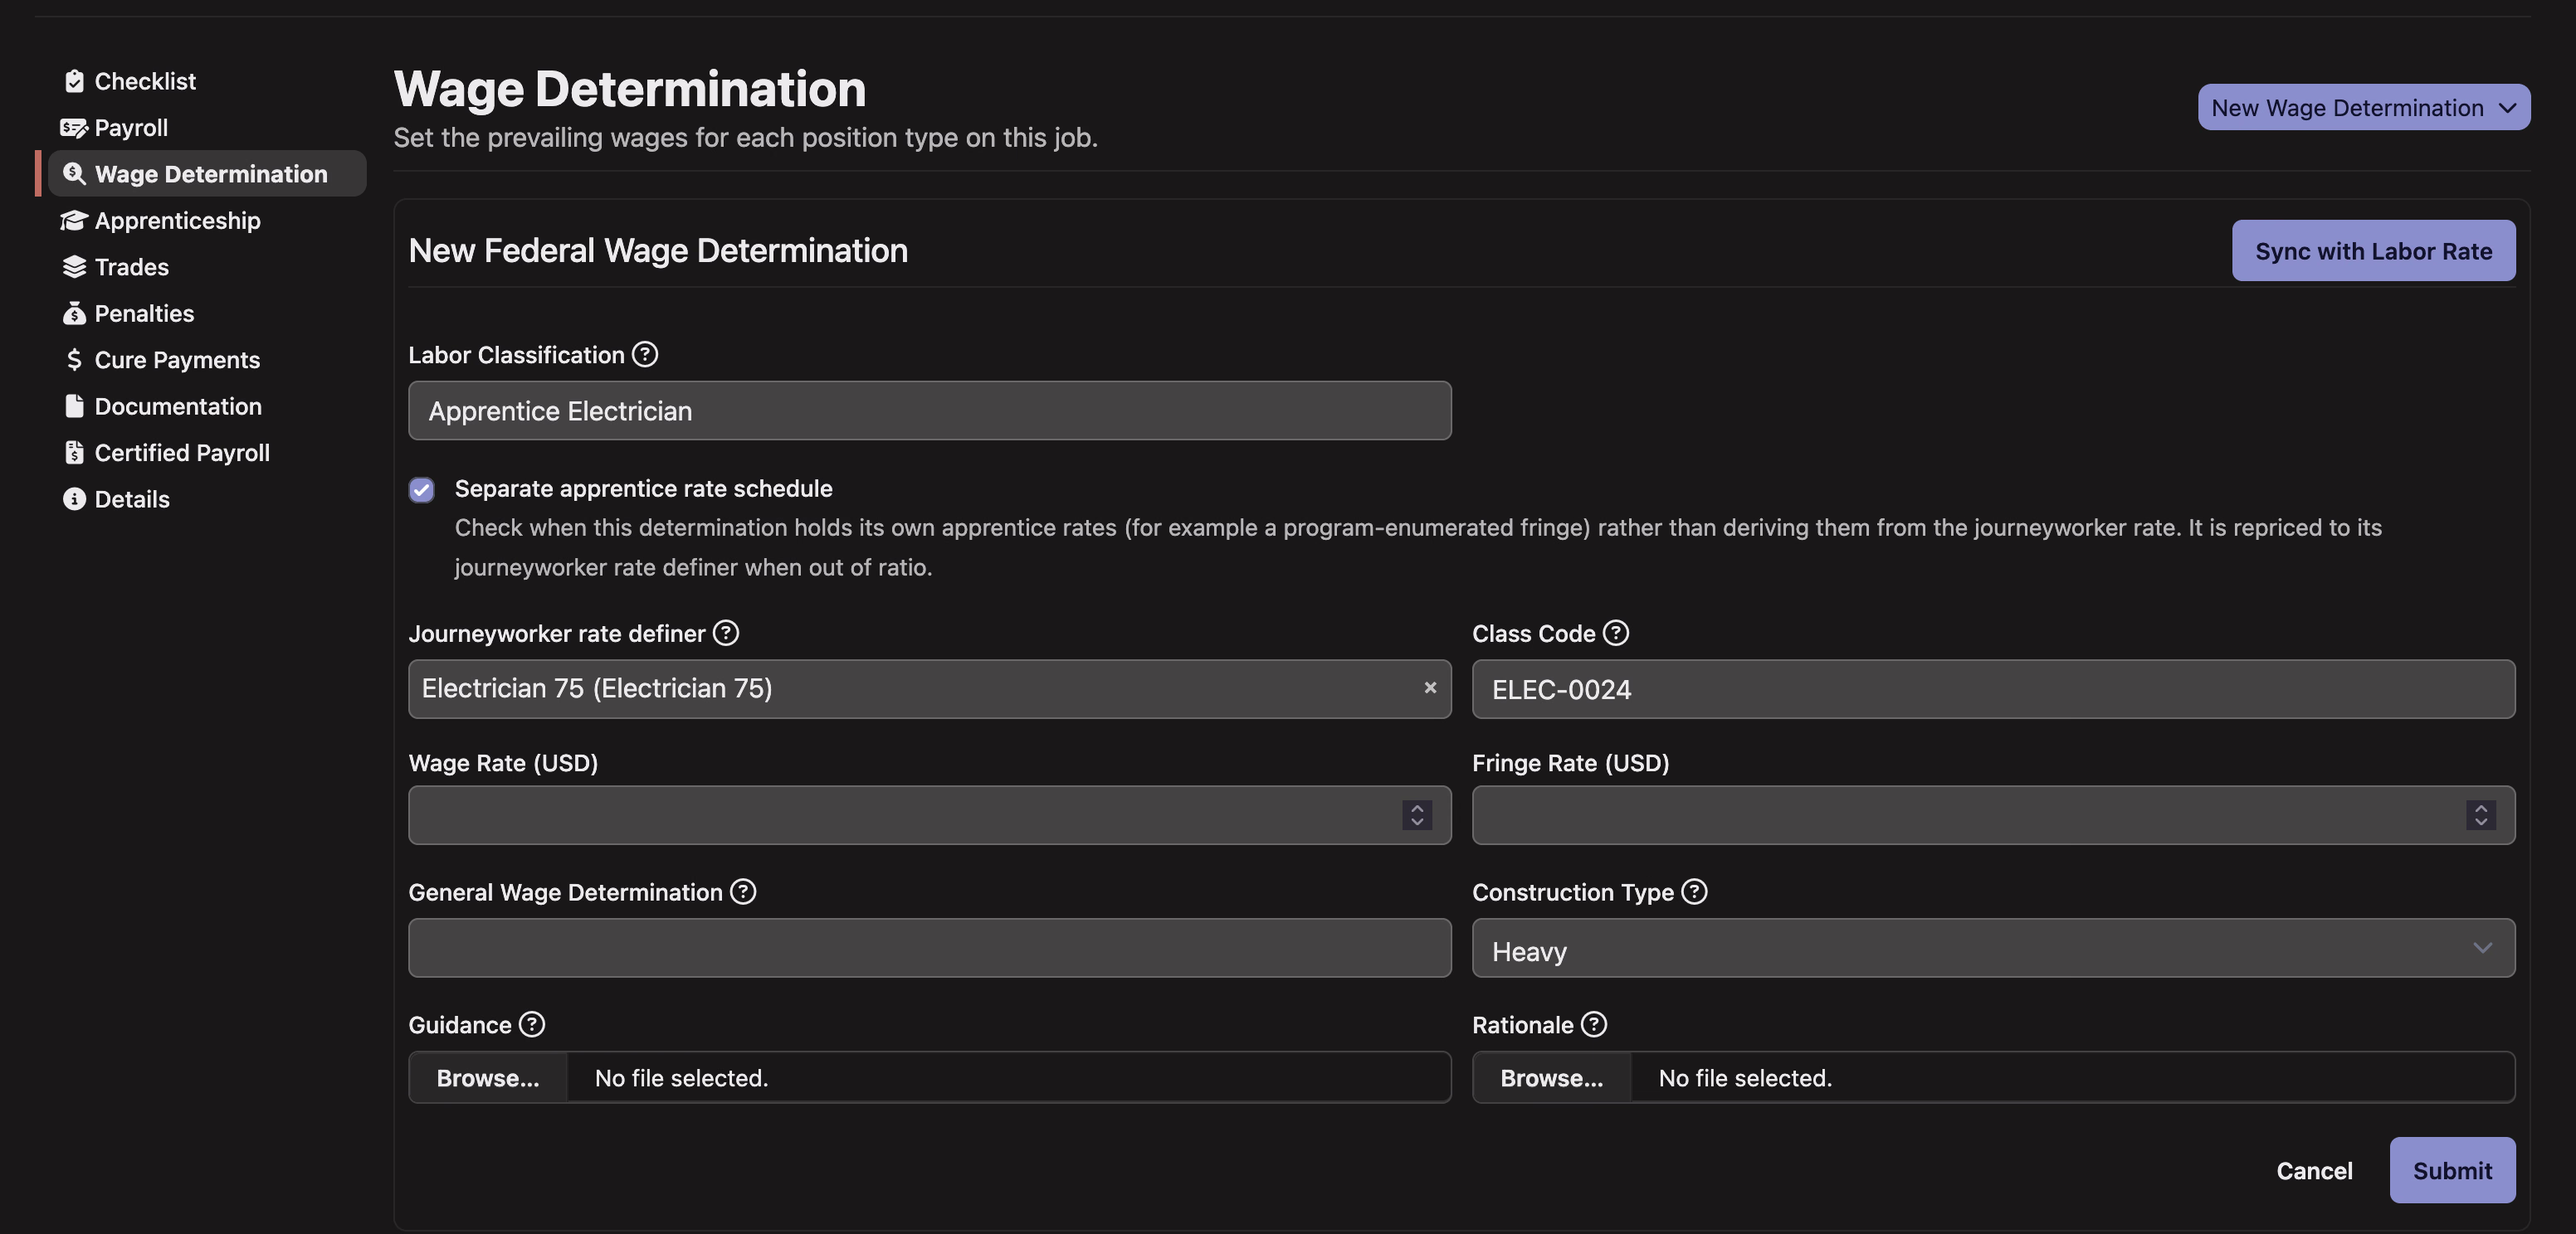Browse for a Guidance file
Image resolution: width=2576 pixels, height=1234 pixels.
(x=488, y=1078)
